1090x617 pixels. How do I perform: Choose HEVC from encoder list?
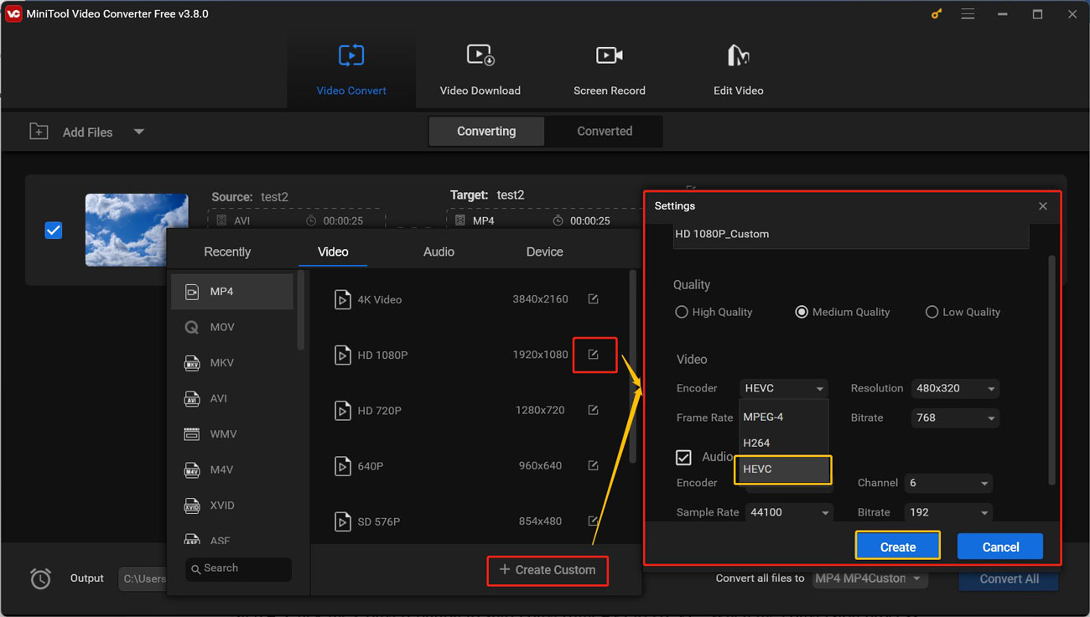click(783, 469)
